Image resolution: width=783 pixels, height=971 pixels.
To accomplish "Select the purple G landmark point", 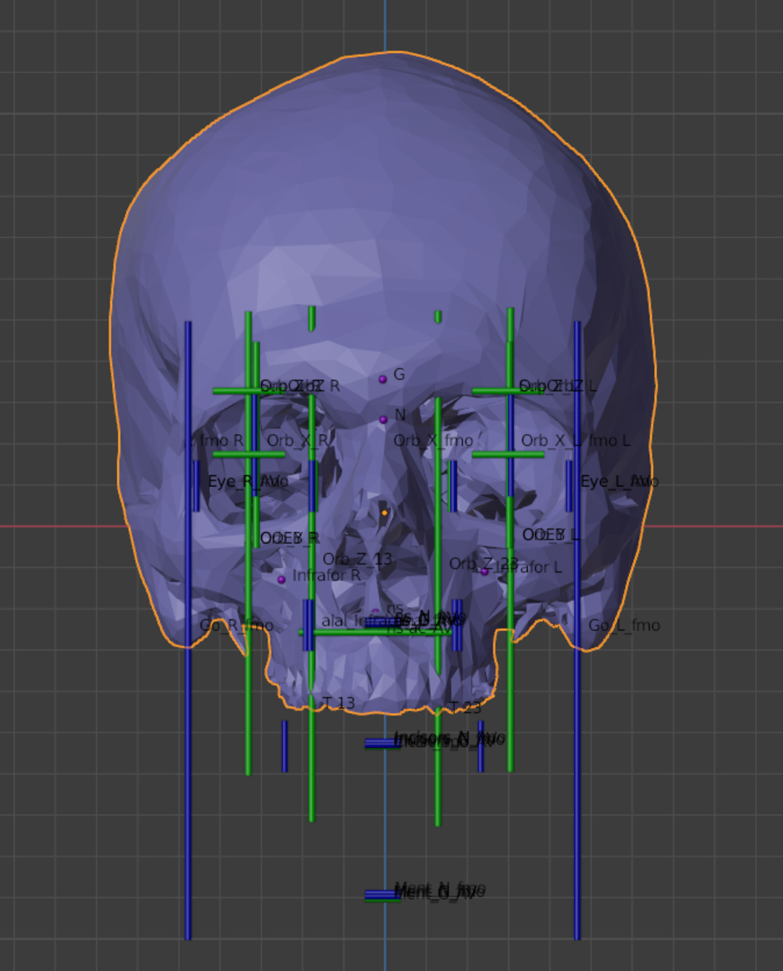I will click(383, 379).
